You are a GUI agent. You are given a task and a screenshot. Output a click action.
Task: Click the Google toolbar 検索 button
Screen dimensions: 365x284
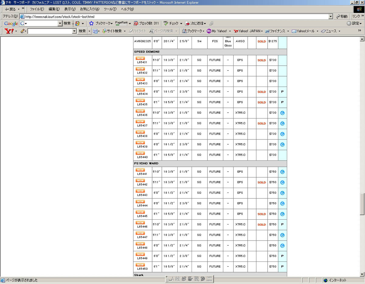pyautogui.click(x=67, y=23)
